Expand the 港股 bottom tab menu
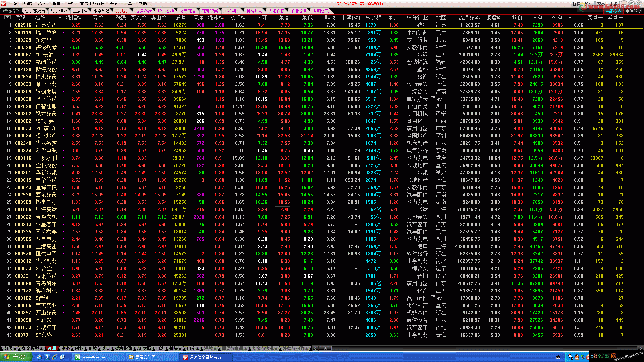The height and width of the screenshot is (362, 644). tap(210, 348)
